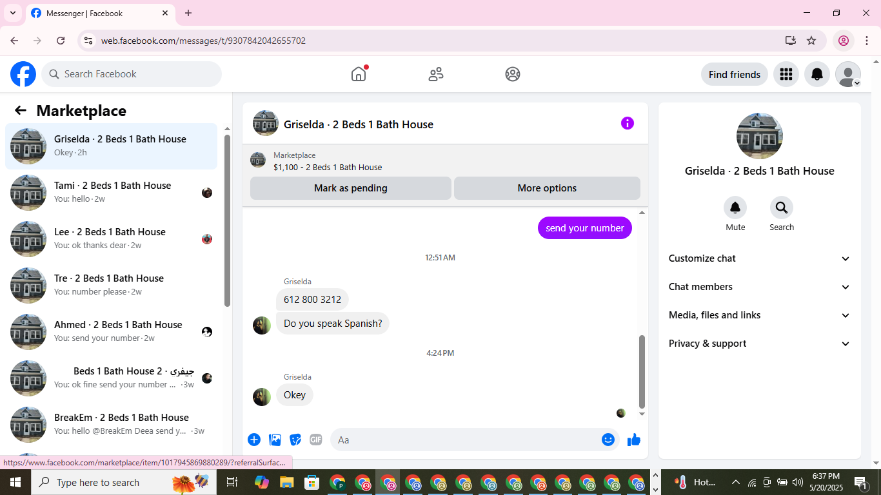Viewport: 881px width, 495px height.
Task: Open Chrome three-dot menu
Action: 867,41
